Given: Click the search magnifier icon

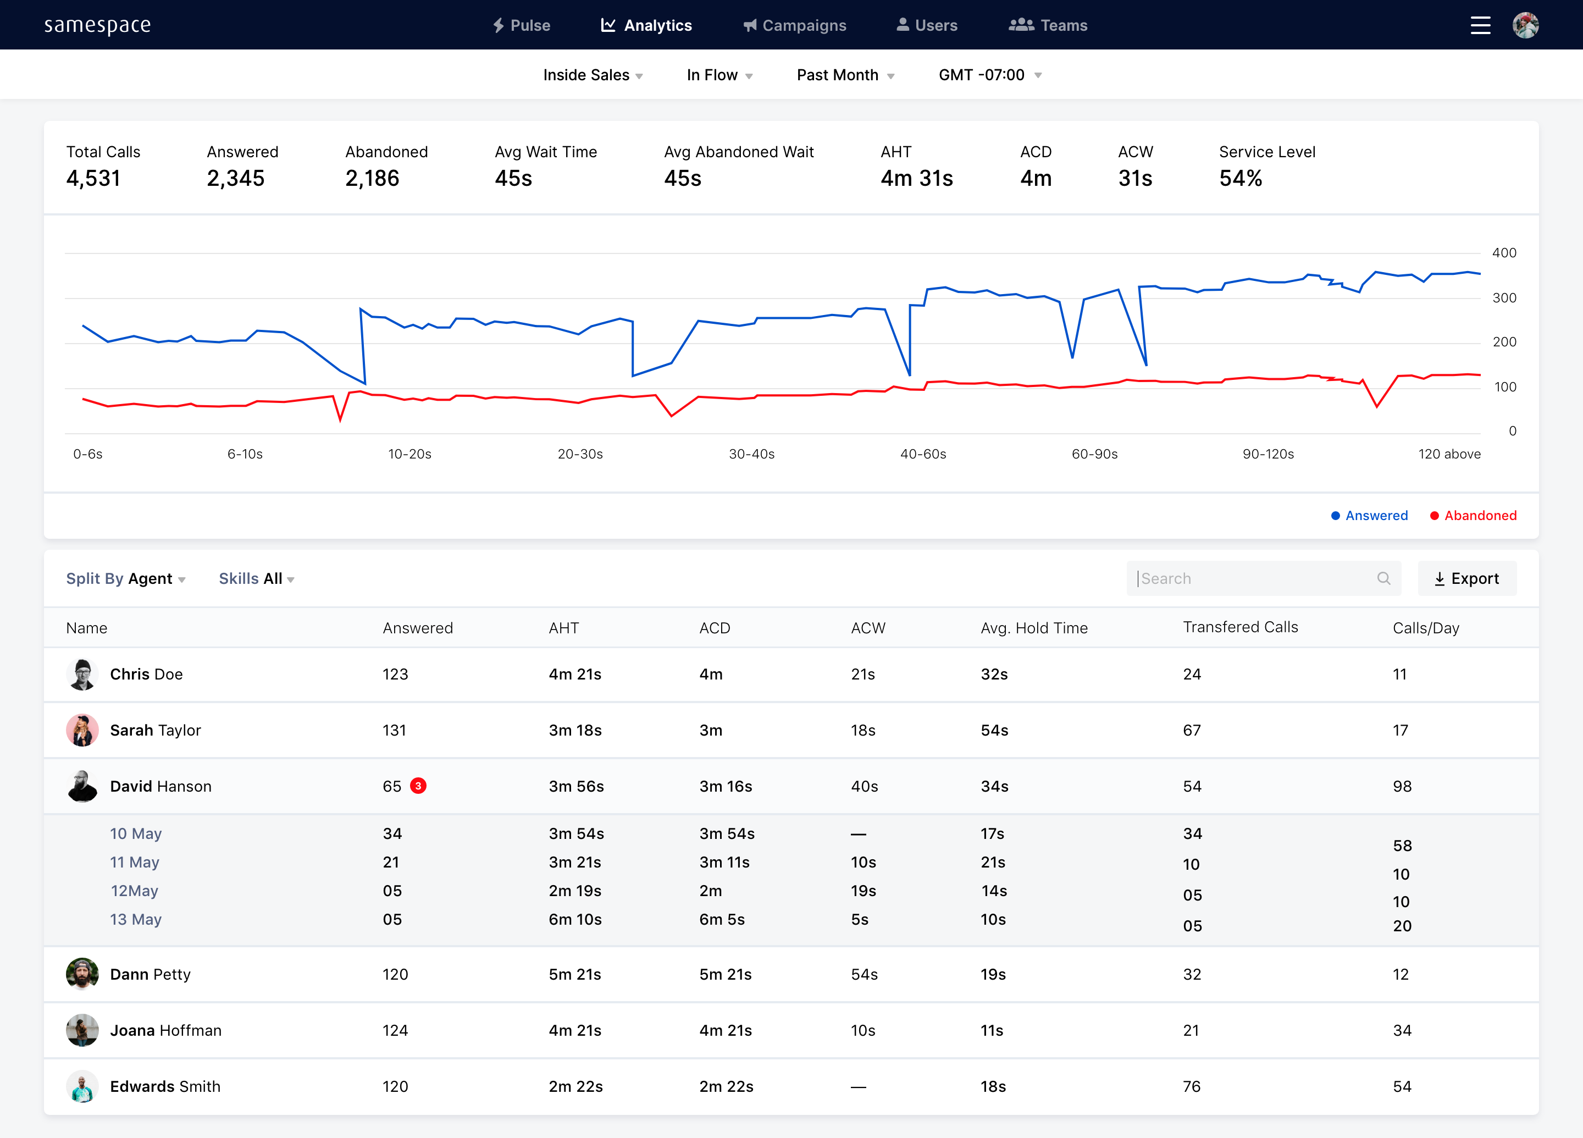Looking at the screenshot, I should pos(1383,578).
